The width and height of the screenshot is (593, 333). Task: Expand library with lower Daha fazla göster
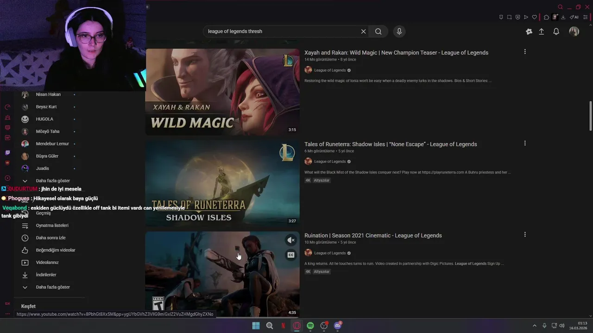pyautogui.click(x=53, y=287)
